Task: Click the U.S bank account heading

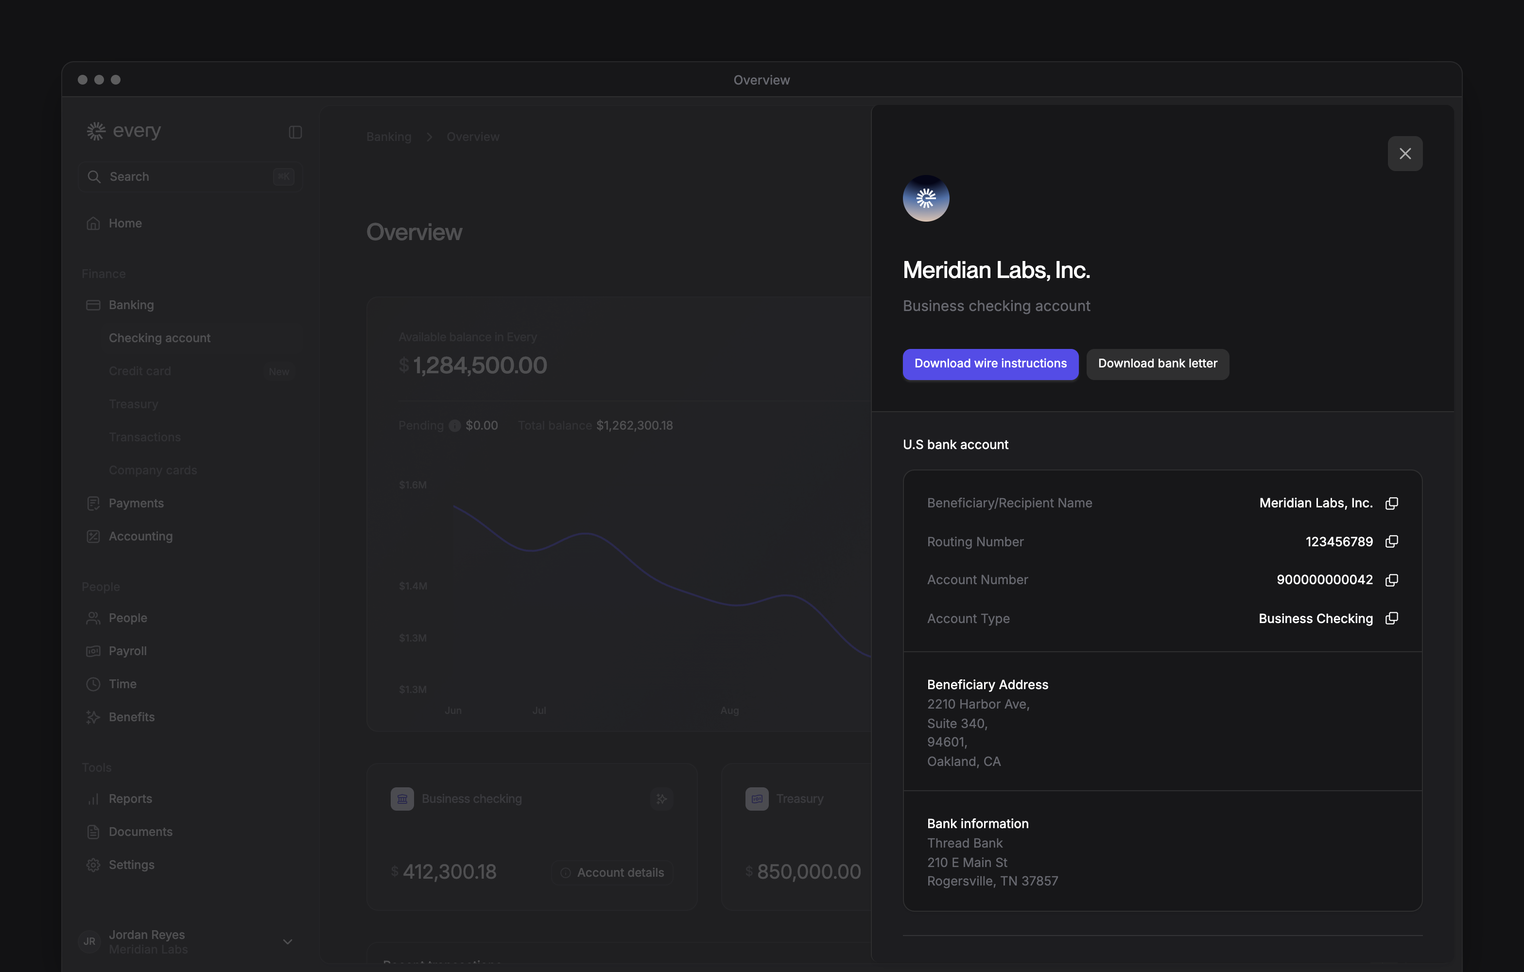Action: (955, 445)
